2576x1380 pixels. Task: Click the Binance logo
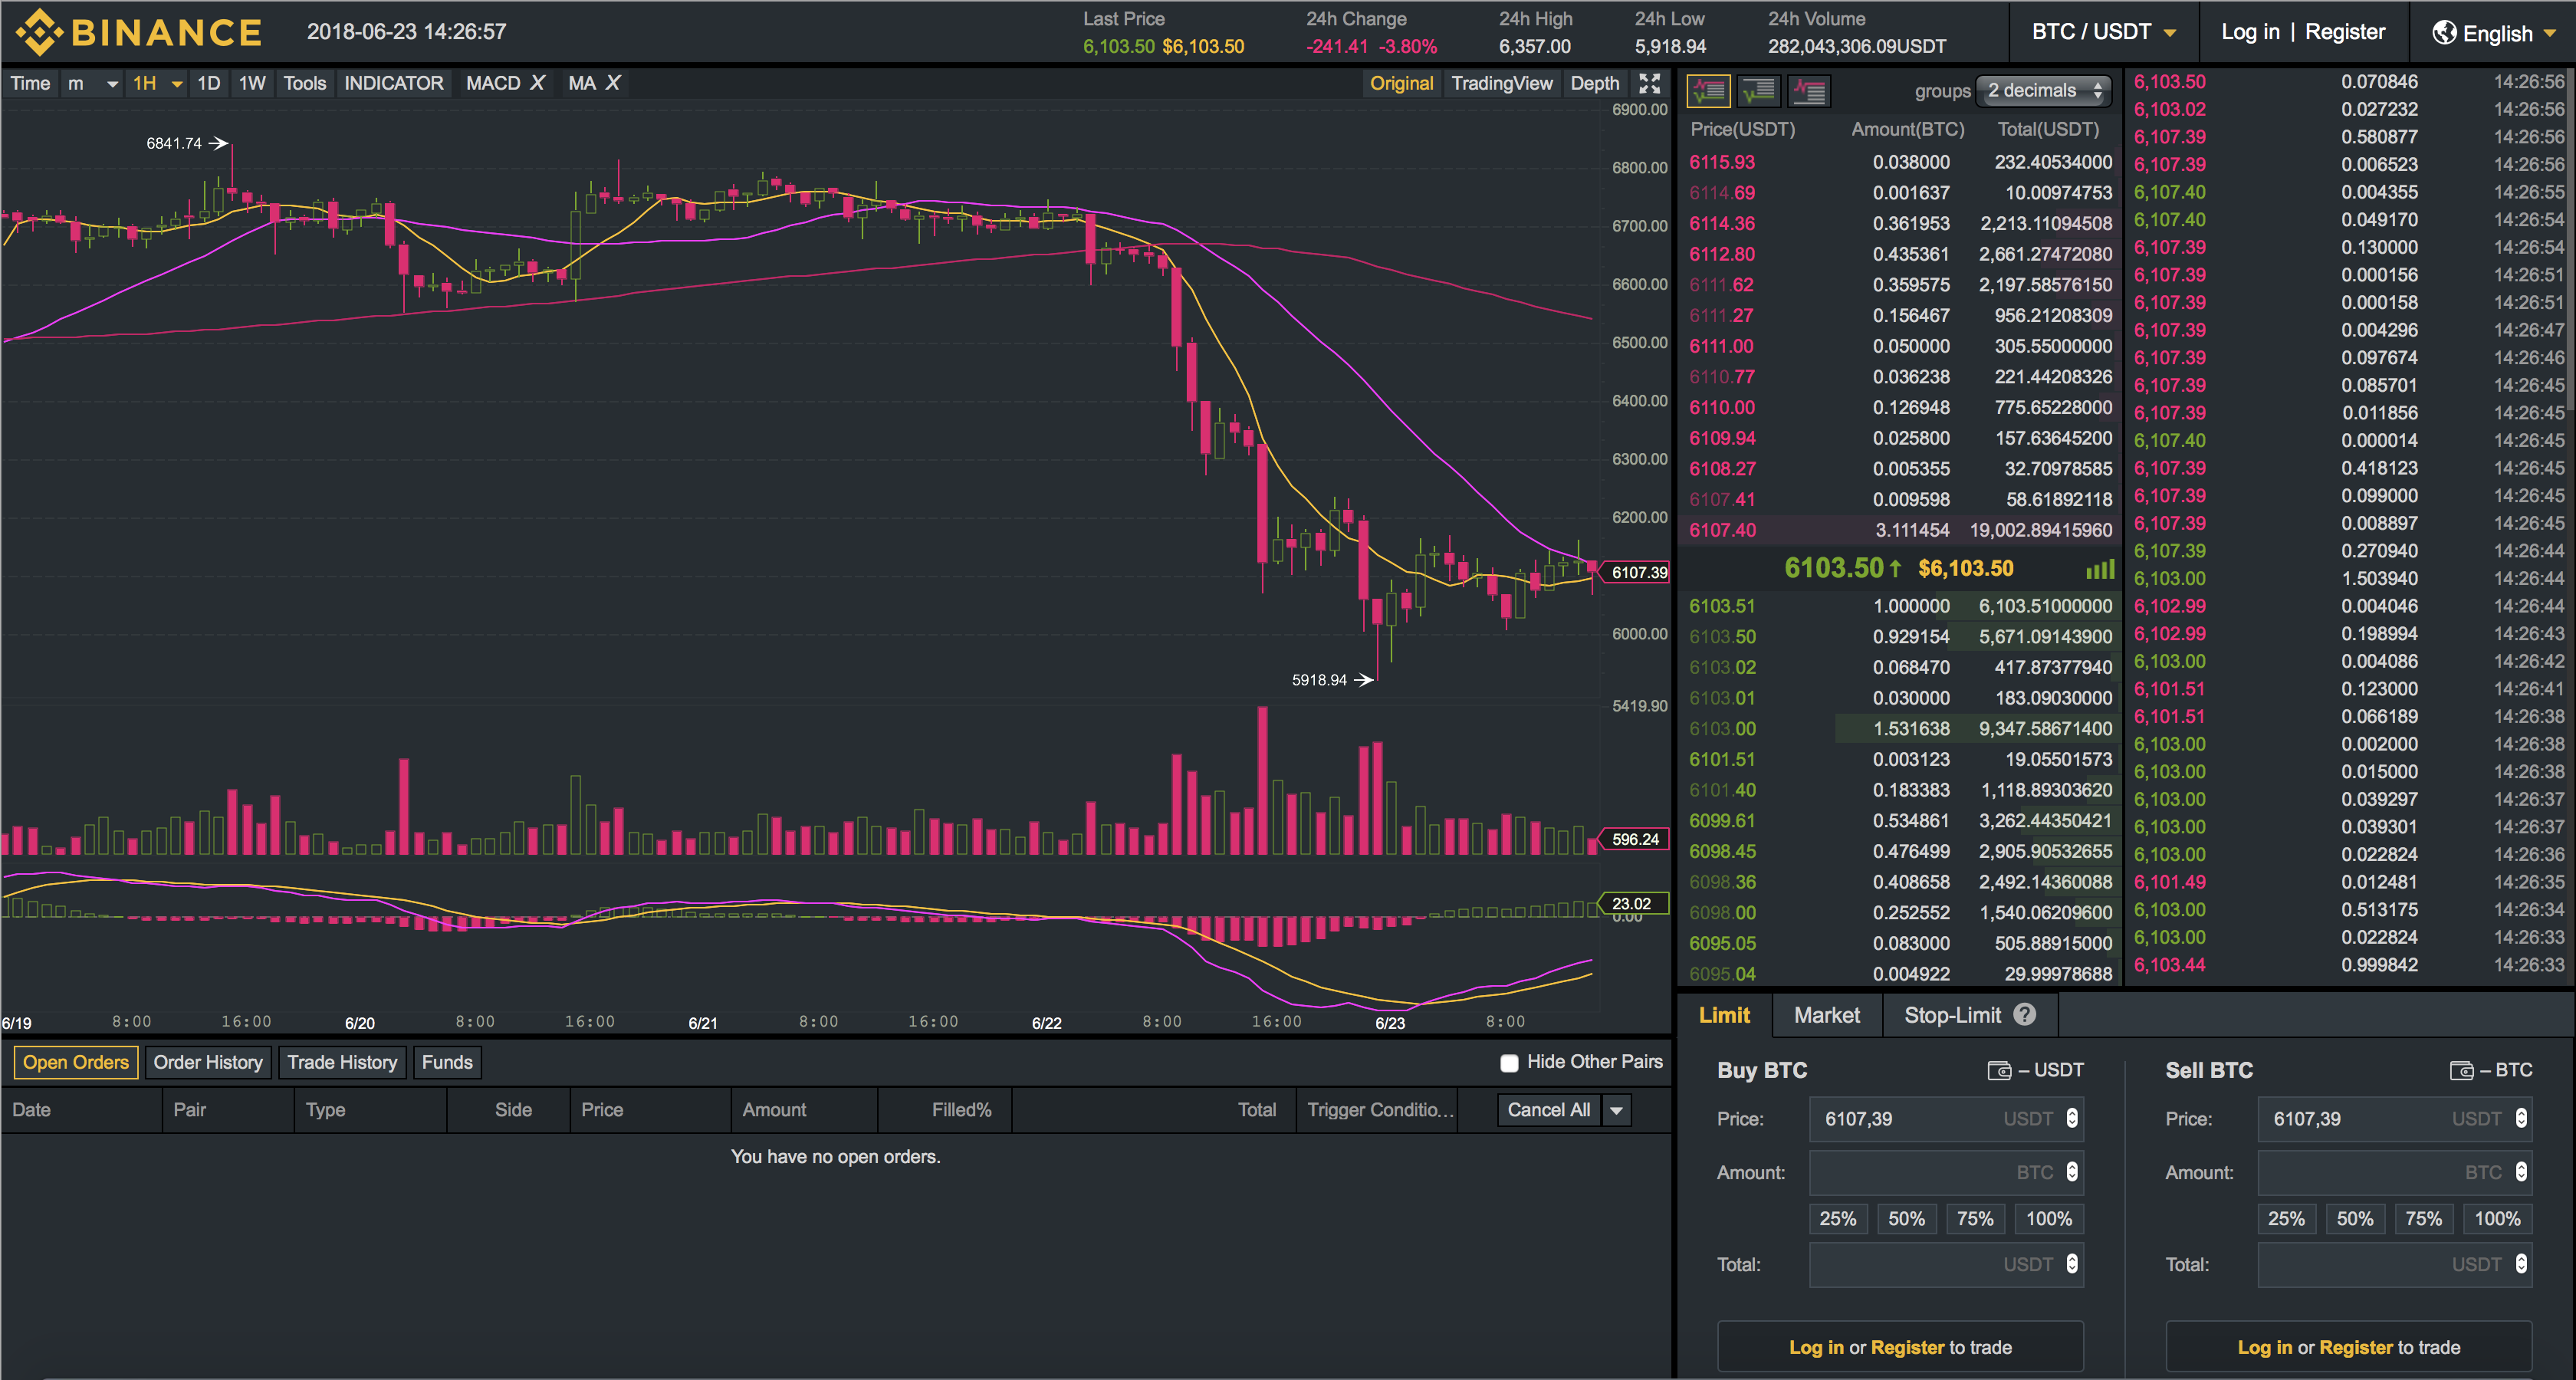click(x=139, y=32)
